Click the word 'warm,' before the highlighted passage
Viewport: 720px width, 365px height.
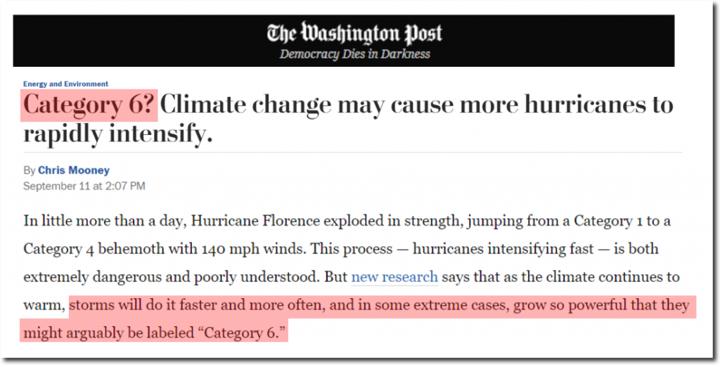pos(44,305)
